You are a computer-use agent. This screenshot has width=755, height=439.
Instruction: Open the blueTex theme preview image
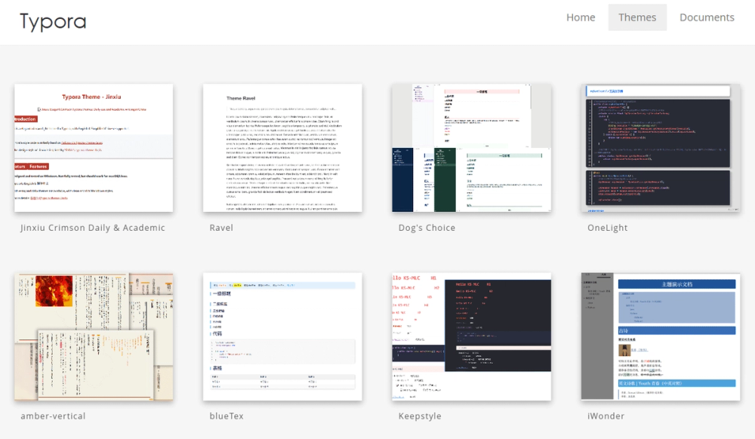pos(282,336)
